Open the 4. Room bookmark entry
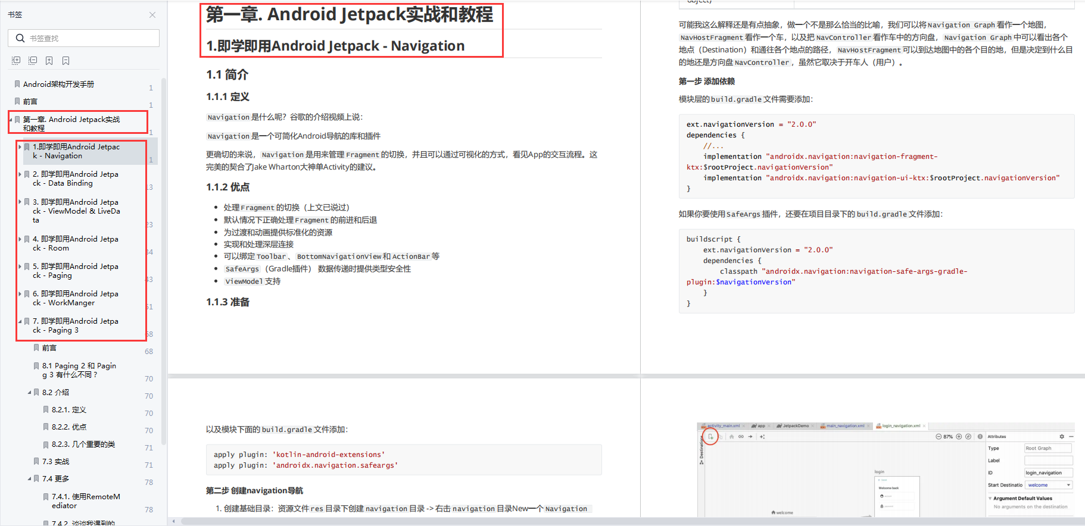The image size is (1085, 526). pyautogui.click(x=76, y=243)
